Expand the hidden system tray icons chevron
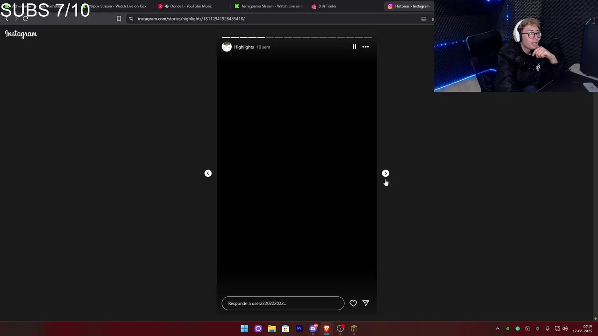Image resolution: width=598 pixels, height=336 pixels. pyautogui.click(x=498, y=329)
